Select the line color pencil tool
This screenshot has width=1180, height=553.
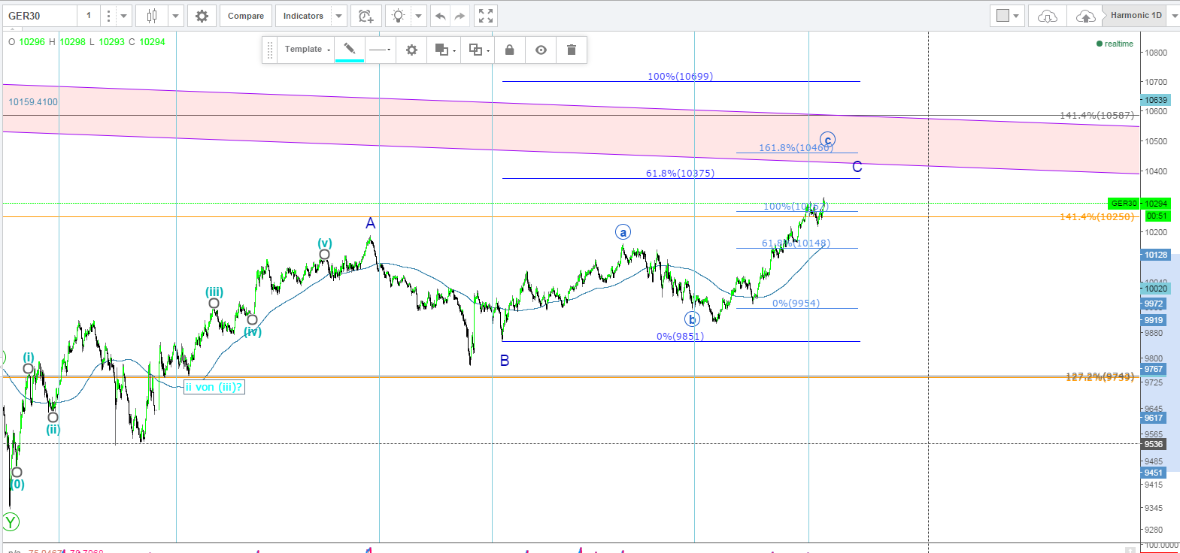[x=350, y=50]
